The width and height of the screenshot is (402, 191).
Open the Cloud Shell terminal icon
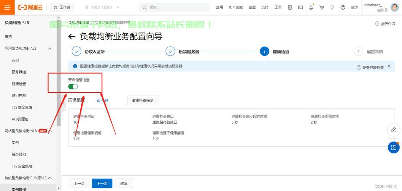300,7
